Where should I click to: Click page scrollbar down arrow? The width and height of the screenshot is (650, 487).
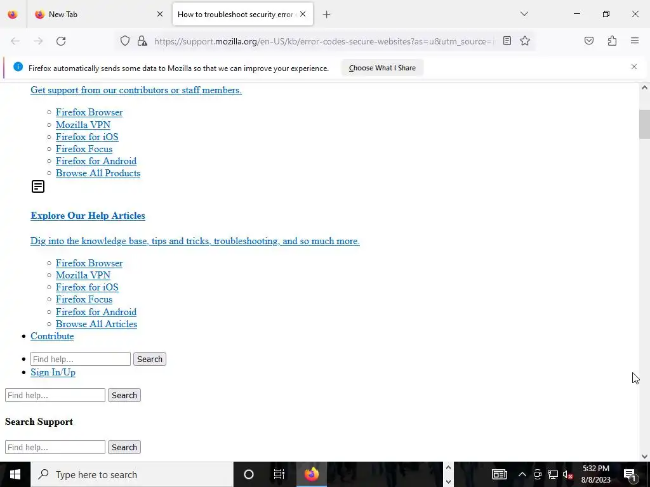coord(644,457)
